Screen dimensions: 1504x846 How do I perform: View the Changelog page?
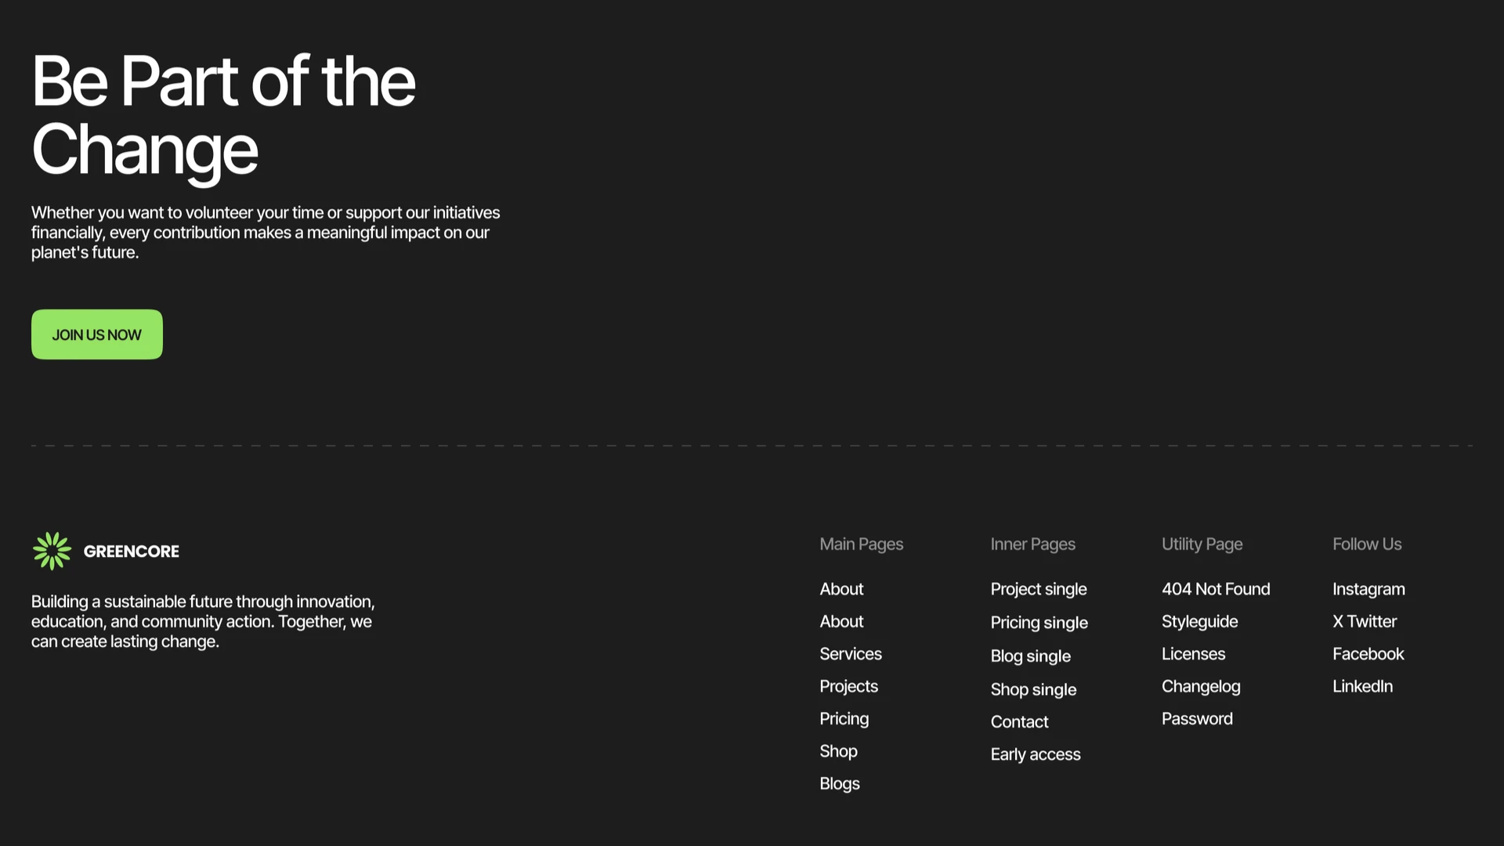[1201, 686]
